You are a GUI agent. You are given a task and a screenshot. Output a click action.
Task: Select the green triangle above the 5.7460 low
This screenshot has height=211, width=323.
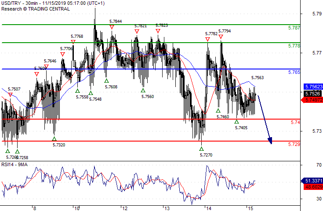pyautogui.click(x=218, y=111)
